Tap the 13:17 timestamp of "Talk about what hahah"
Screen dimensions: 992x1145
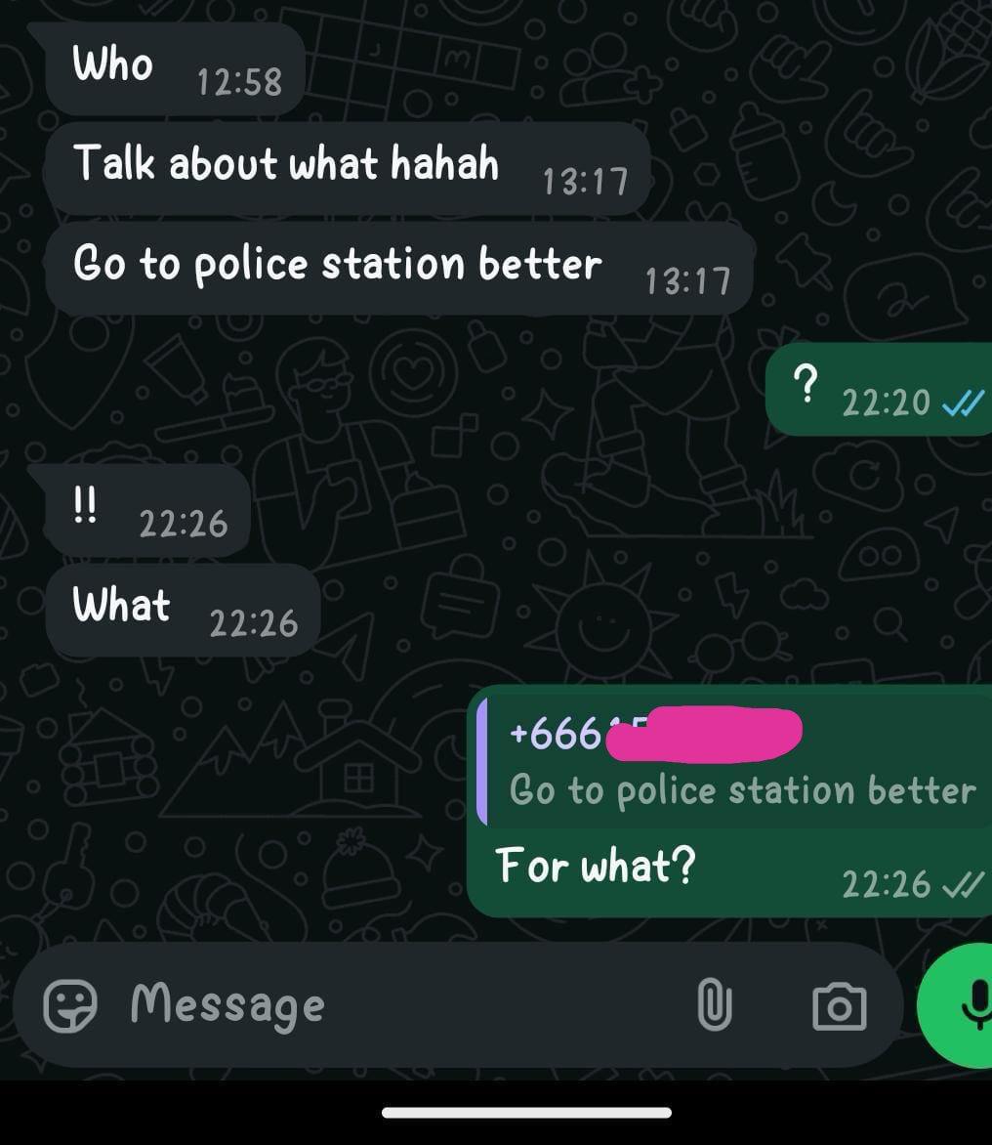[586, 181]
